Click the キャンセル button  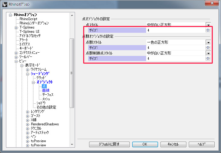[x=173, y=144]
